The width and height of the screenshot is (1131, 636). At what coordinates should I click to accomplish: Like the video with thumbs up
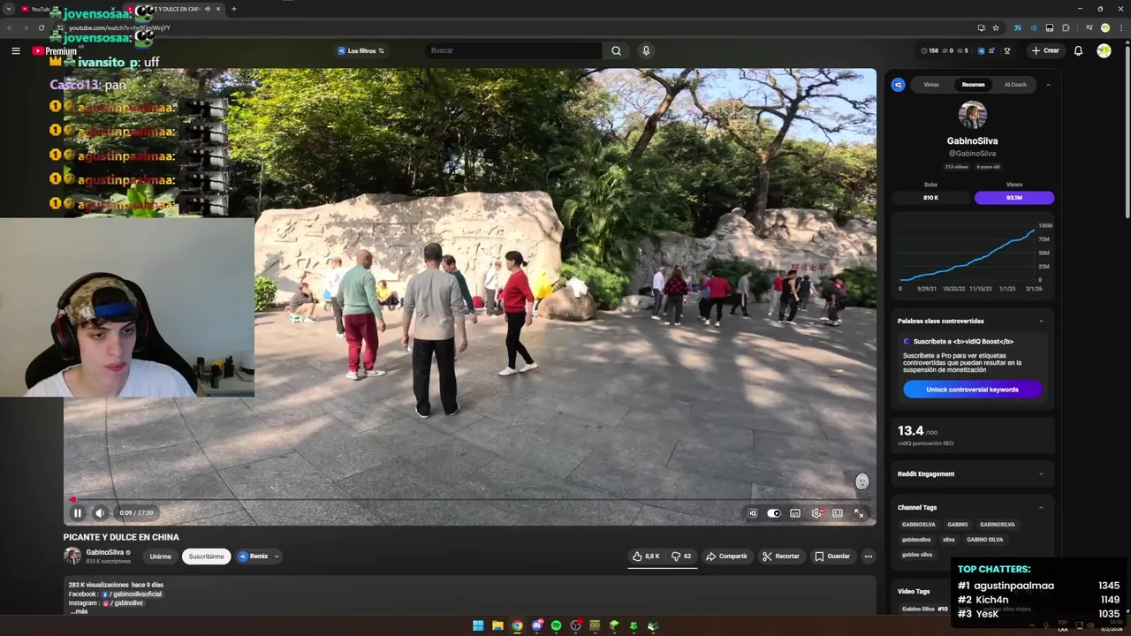pyautogui.click(x=646, y=556)
